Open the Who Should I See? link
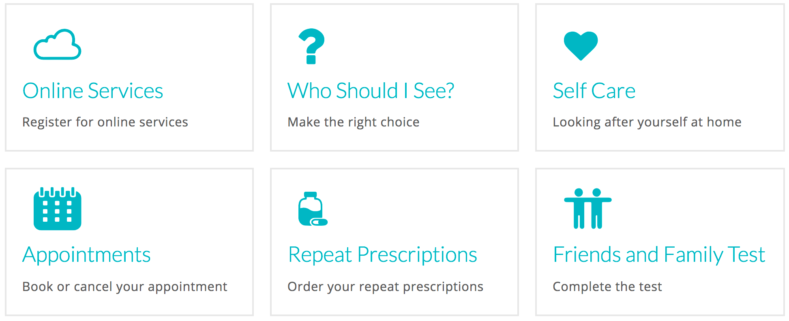Screen dimensions: 789x321 (x=371, y=91)
